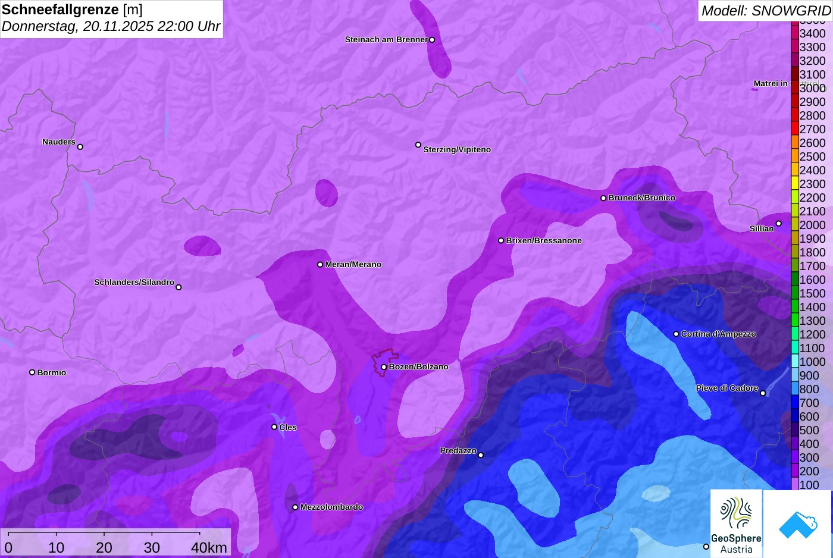The width and height of the screenshot is (833, 558).
Task: Pick the 1500 m green legend swatch
Action: 795,293
